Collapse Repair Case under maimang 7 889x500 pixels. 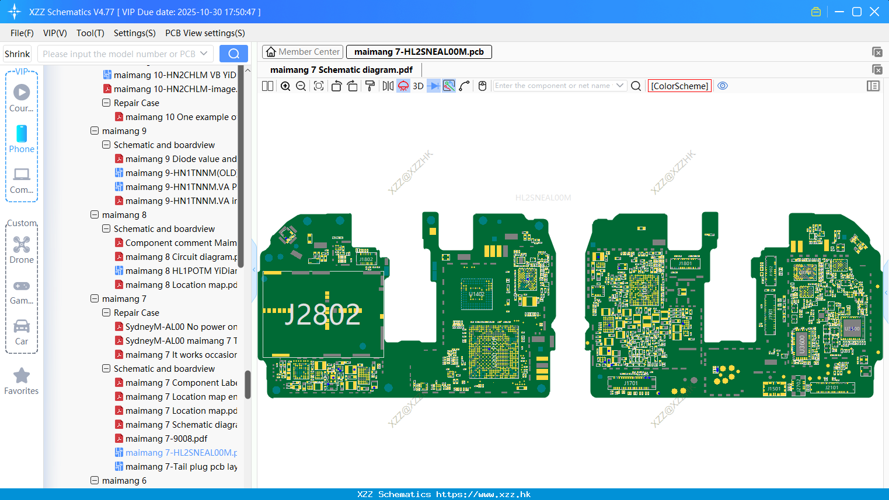pyautogui.click(x=106, y=312)
